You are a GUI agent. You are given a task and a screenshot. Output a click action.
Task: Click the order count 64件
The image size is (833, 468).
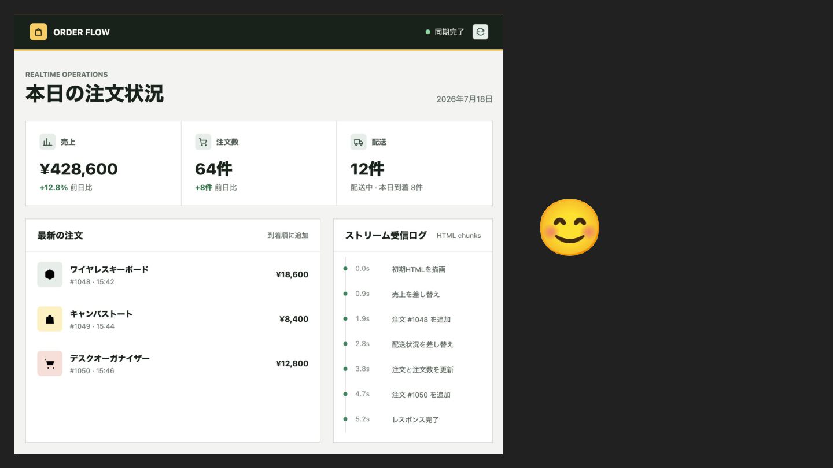click(213, 169)
